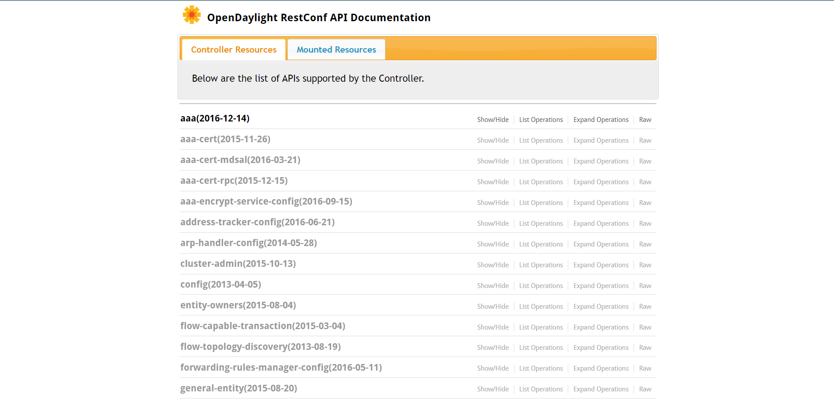This screenshot has width=834, height=402.
Task: Open forwarding-rules-manager-config API entry
Action: pyautogui.click(x=281, y=368)
